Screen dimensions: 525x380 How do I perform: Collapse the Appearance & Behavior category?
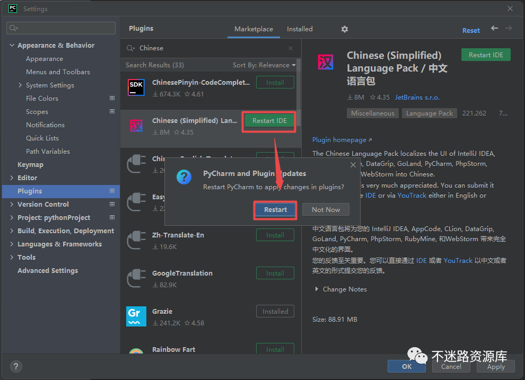12,46
